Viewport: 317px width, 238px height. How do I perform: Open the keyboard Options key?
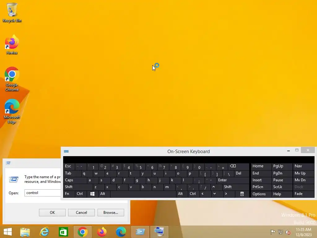[261, 194]
